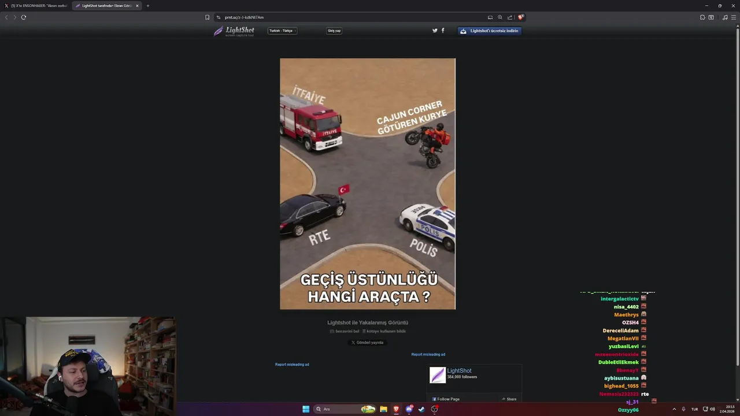Screen dimensions: 740x416
Task: Open the Windows Start menu
Action: coord(306,409)
